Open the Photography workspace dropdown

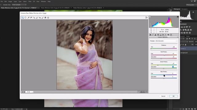tap(191, 5)
